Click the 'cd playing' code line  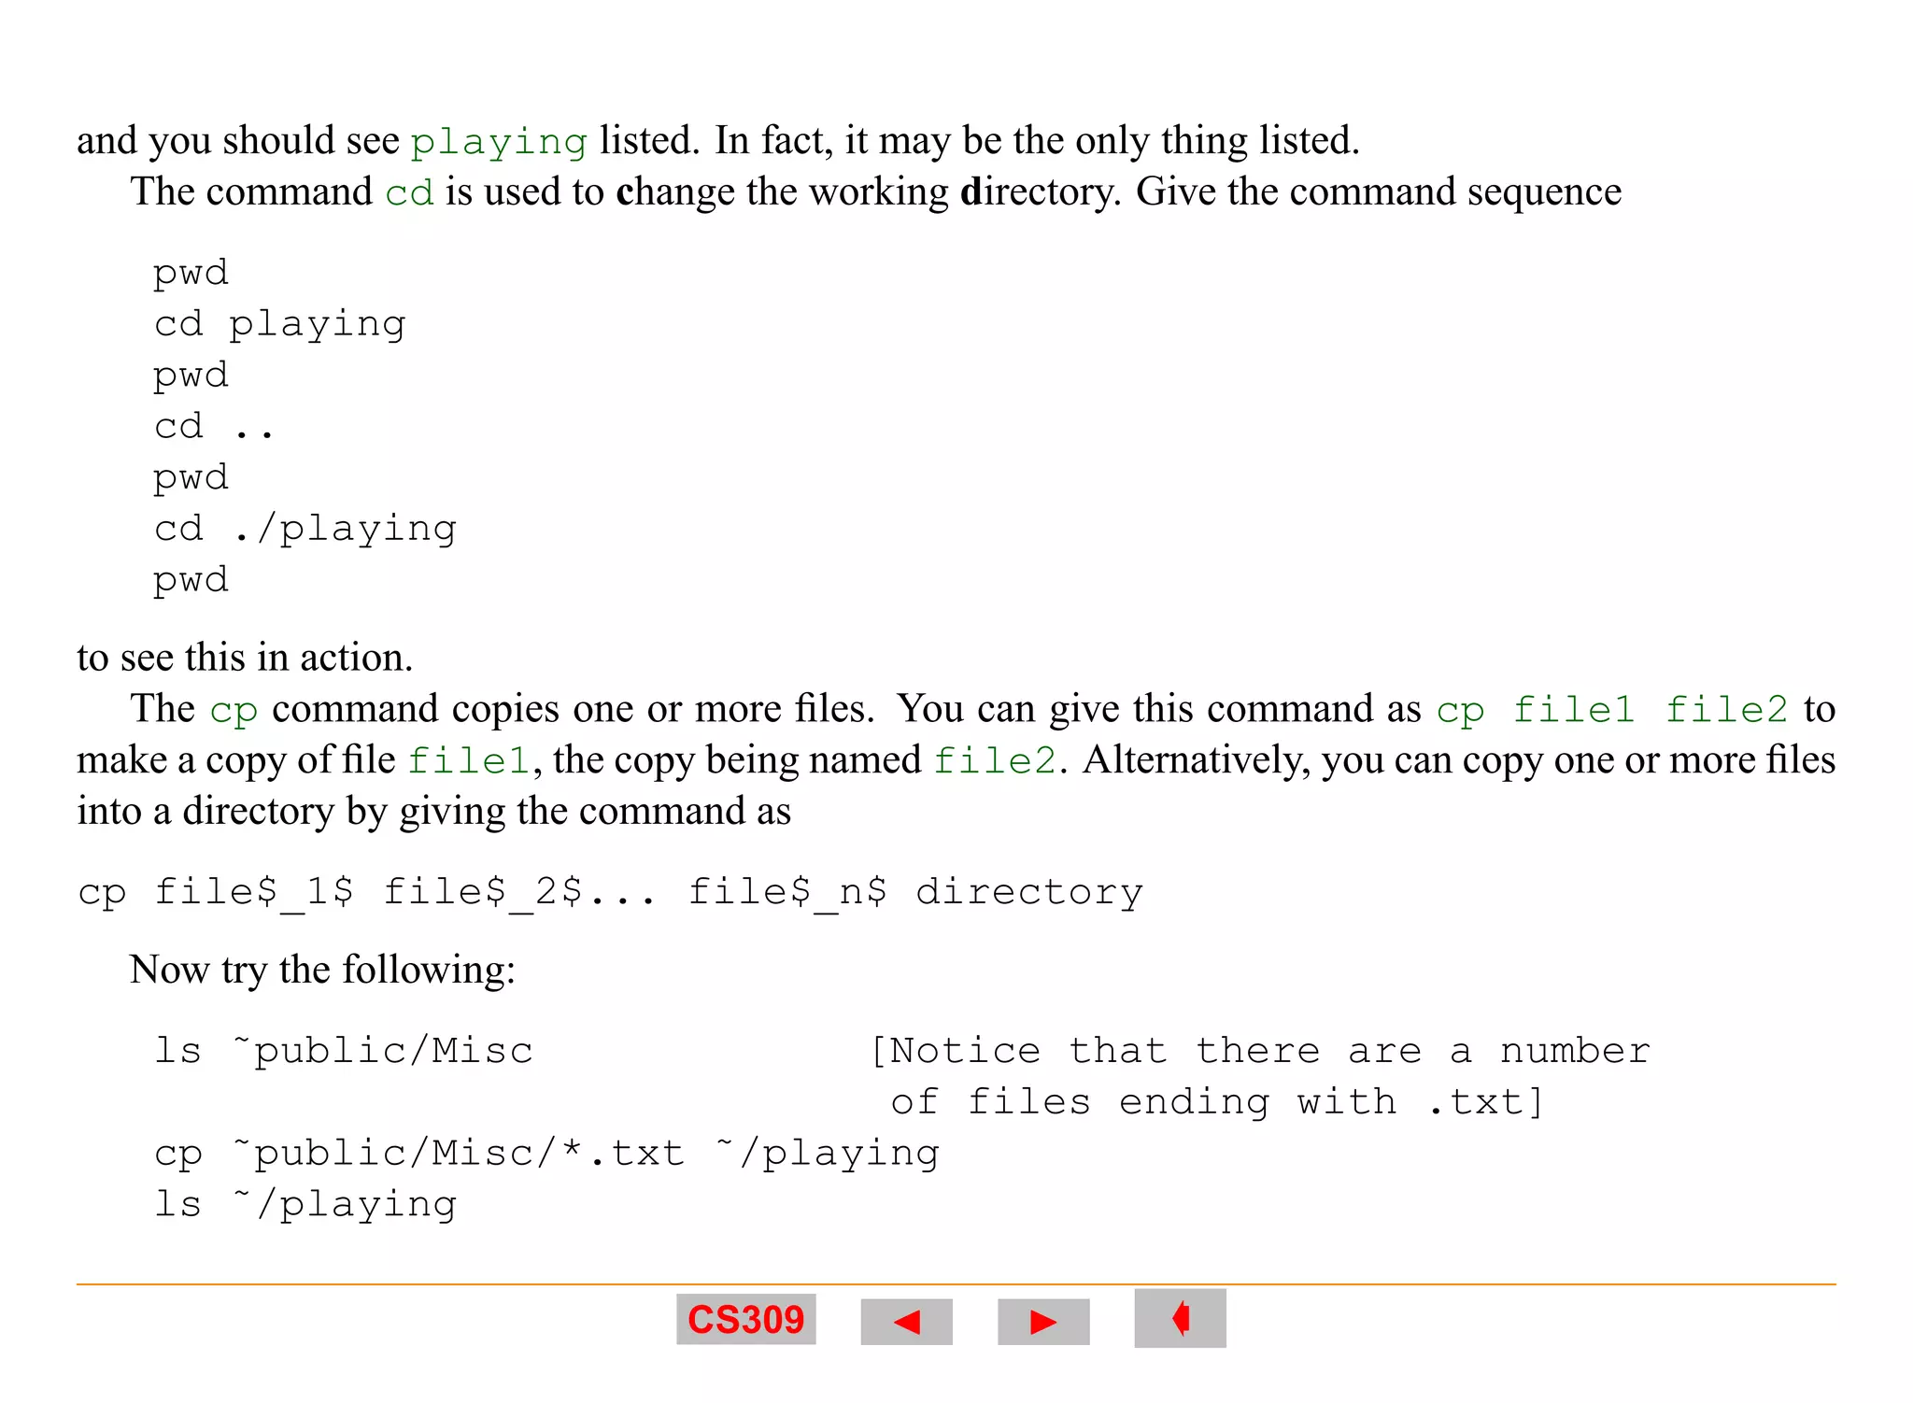pos(280,324)
